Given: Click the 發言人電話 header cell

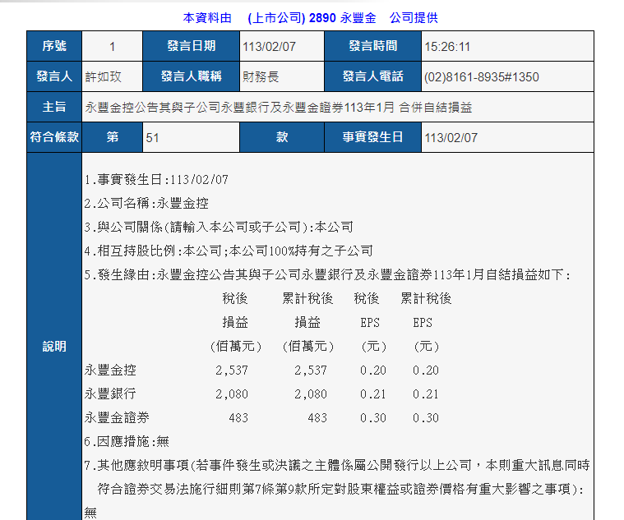Looking at the screenshot, I should click(x=373, y=76).
